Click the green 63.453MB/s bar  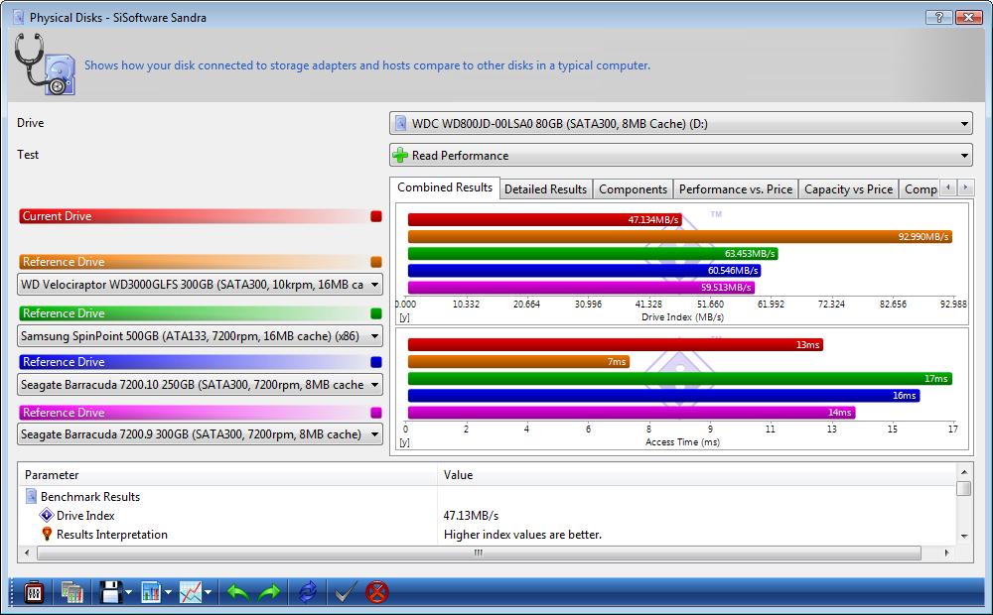pos(593,254)
